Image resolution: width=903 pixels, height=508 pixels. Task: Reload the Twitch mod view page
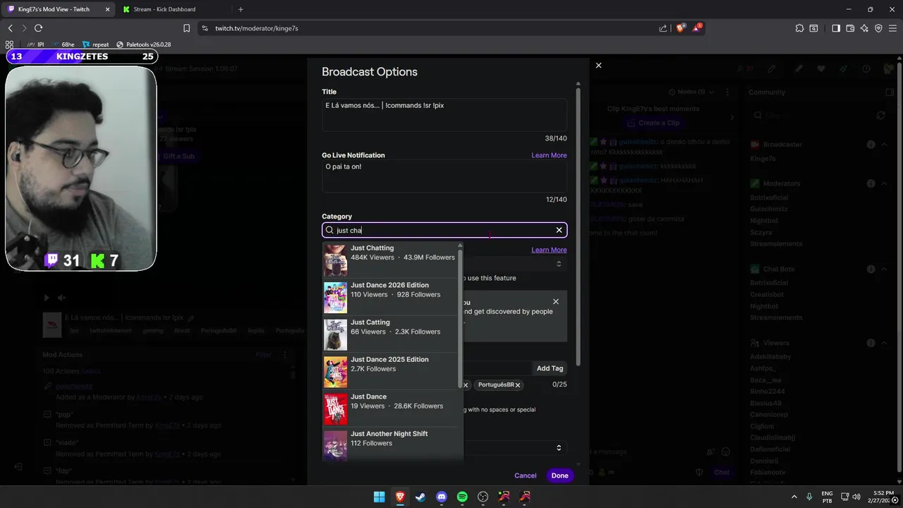click(x=38, y=28)
